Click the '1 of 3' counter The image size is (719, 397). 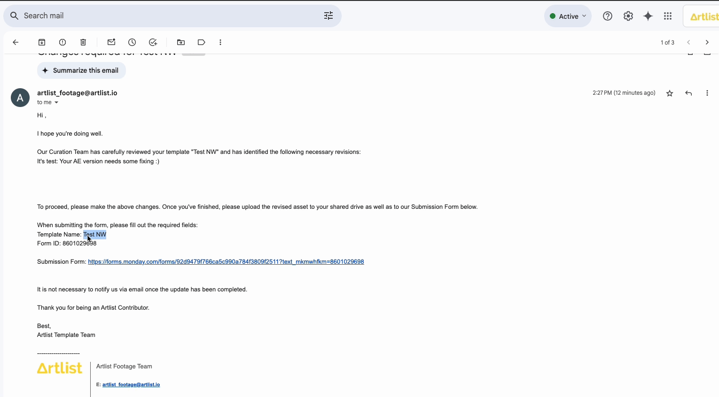(x=667, y=42)
